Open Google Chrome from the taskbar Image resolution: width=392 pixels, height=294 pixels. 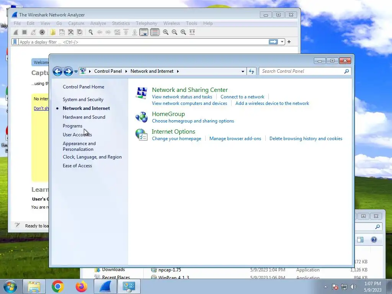pos(58,286)
